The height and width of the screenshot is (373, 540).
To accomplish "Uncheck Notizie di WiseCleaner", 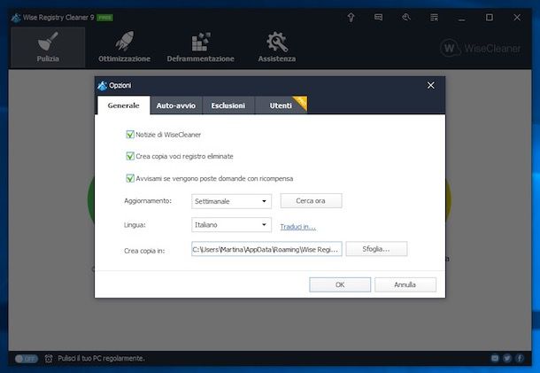I will point(130,135).
